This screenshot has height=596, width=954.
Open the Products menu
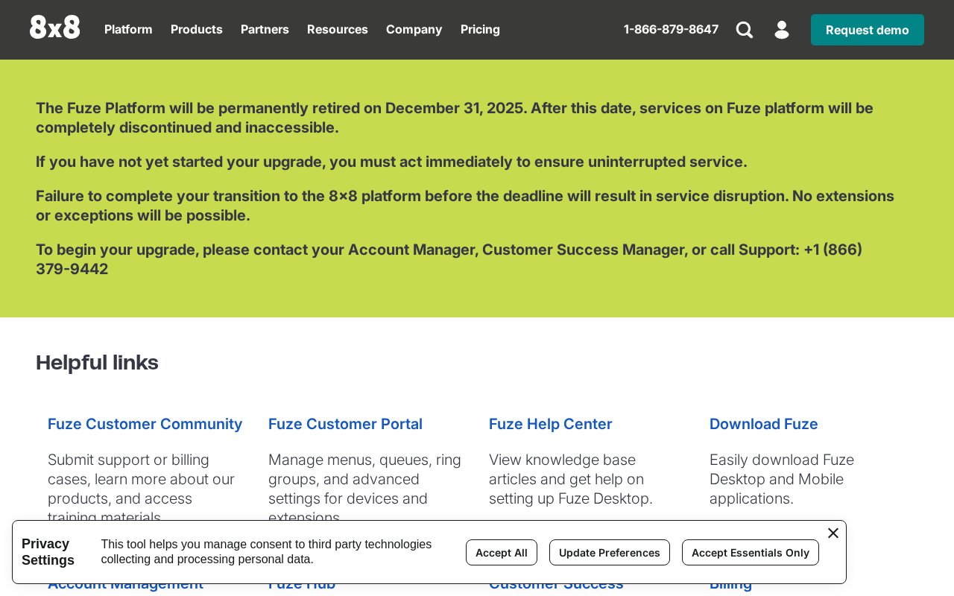[x=197, y=30]
